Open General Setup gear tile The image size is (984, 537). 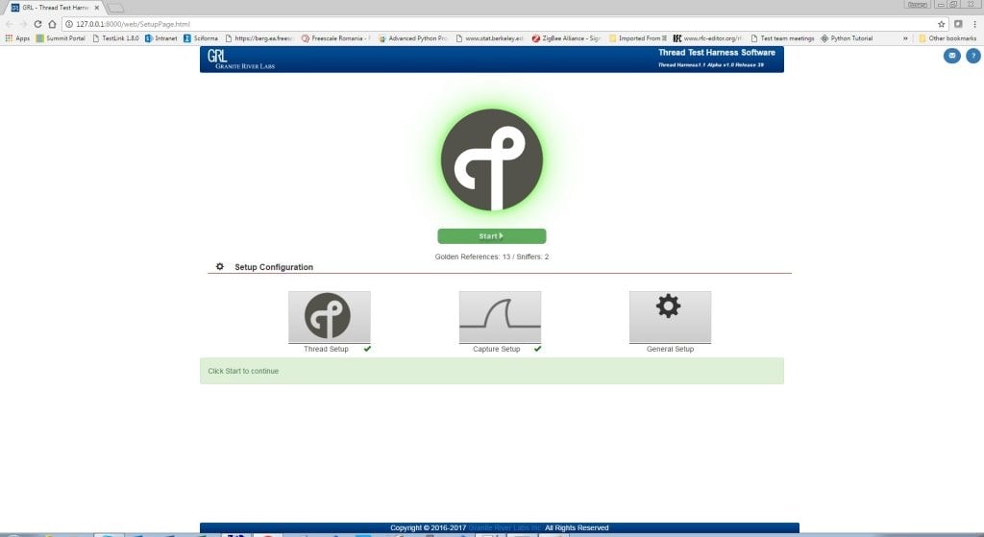click(x=670, y=317)
